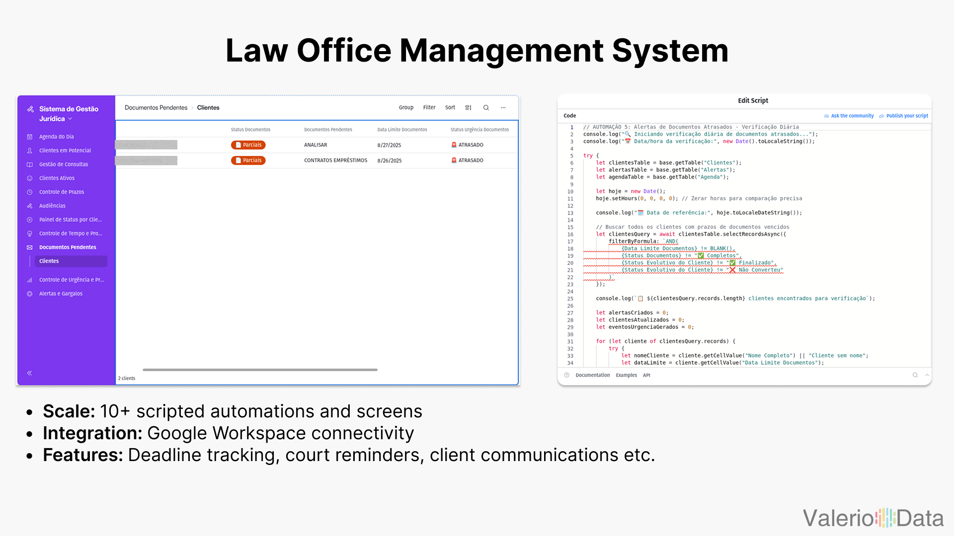Click the Filter button
Image resolution: width=954 pixels, height=536 pixels.
pyautogui.click(x=429, y=108)
